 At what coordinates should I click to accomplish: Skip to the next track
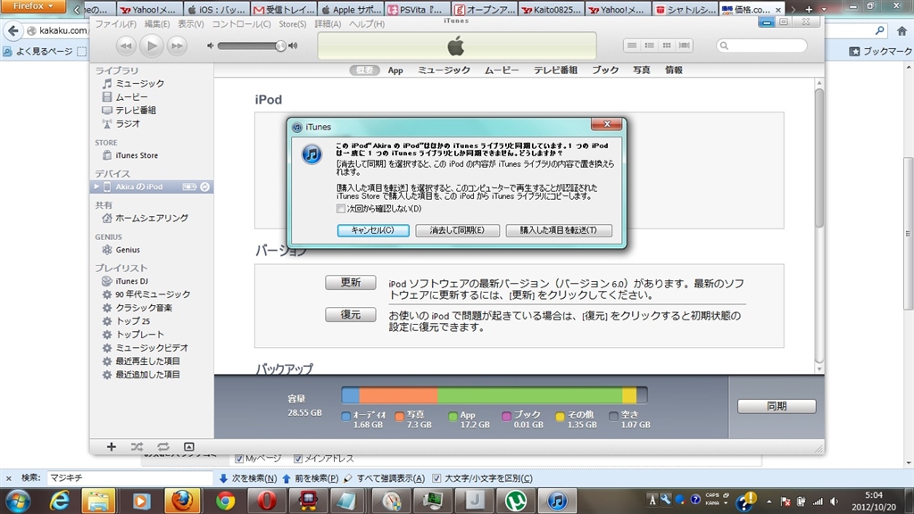(178, 46)
